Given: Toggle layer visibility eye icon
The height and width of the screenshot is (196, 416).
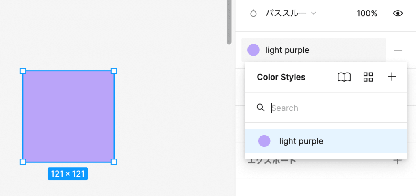Looking at the screenshot, I should [398, 13].
